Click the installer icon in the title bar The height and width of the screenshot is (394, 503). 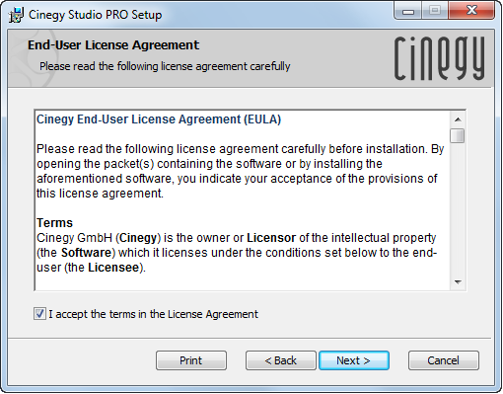16,15
